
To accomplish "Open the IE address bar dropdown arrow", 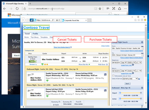I will tap(55, 20).
